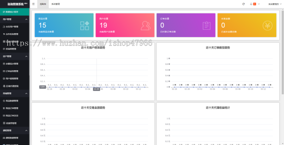Click the 优惠券管理 document icon
Image resolution: width=284 pixels, height=145 pixels.
(4, 123)
